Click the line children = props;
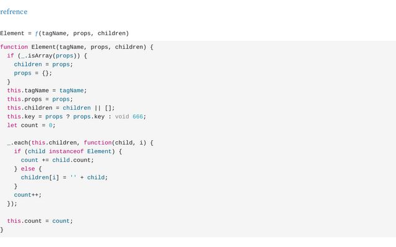 [43, 64]
